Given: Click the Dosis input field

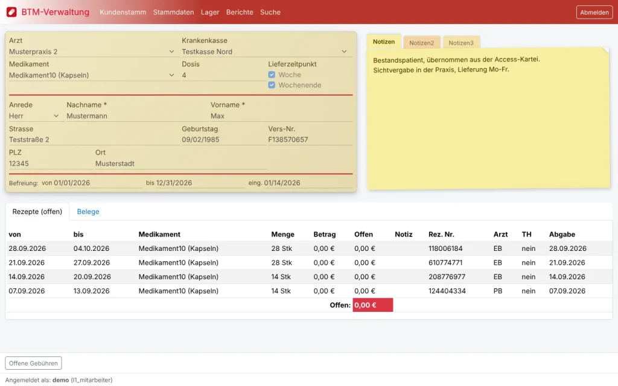Looking at the screenshot, I should [x=224, y=75].
